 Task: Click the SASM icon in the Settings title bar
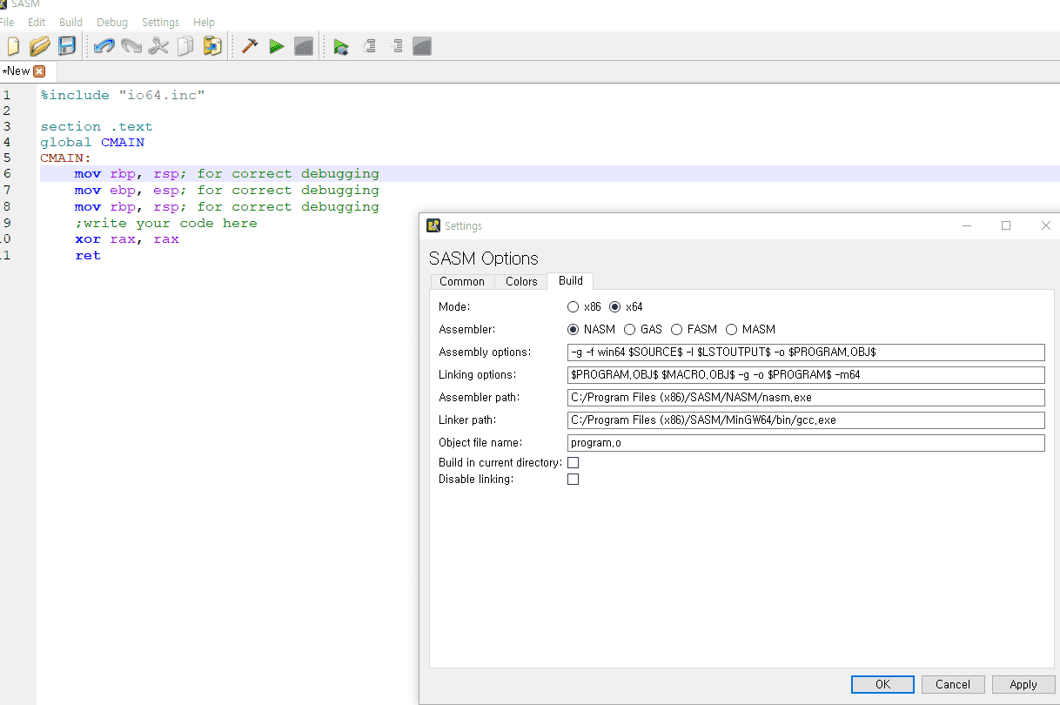click(x=433, y=225)
